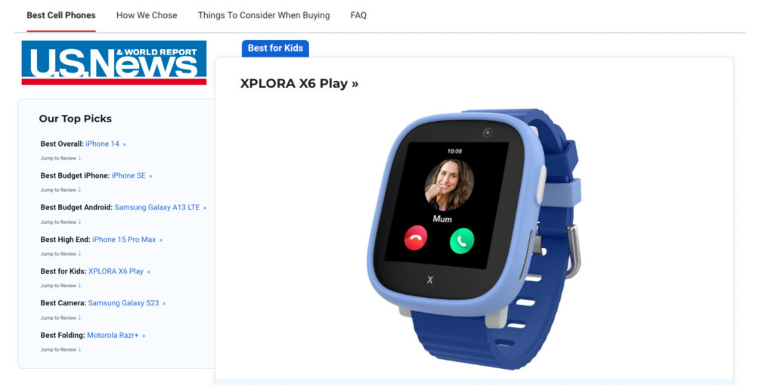Go to Things To Consider When Buying
Screen dimensions: 774x387
264,15
